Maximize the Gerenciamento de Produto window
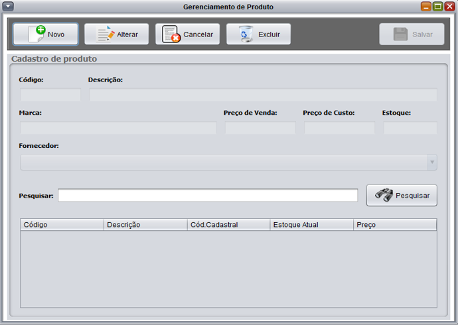458x325 pixels. pos(437,7)
